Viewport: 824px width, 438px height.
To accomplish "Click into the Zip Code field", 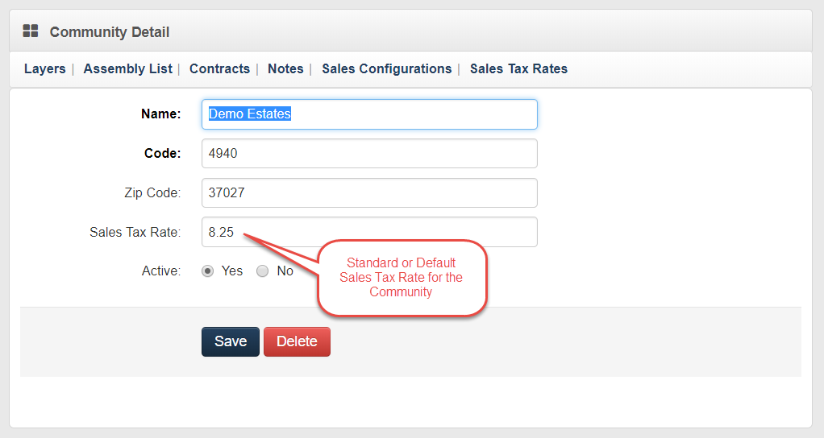I will coord(368,192).
